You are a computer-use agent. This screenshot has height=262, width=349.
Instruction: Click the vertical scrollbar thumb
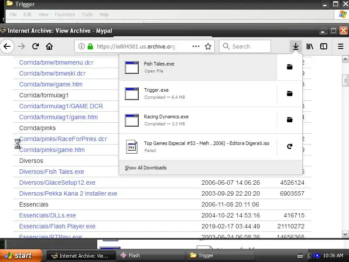point(345,80)
